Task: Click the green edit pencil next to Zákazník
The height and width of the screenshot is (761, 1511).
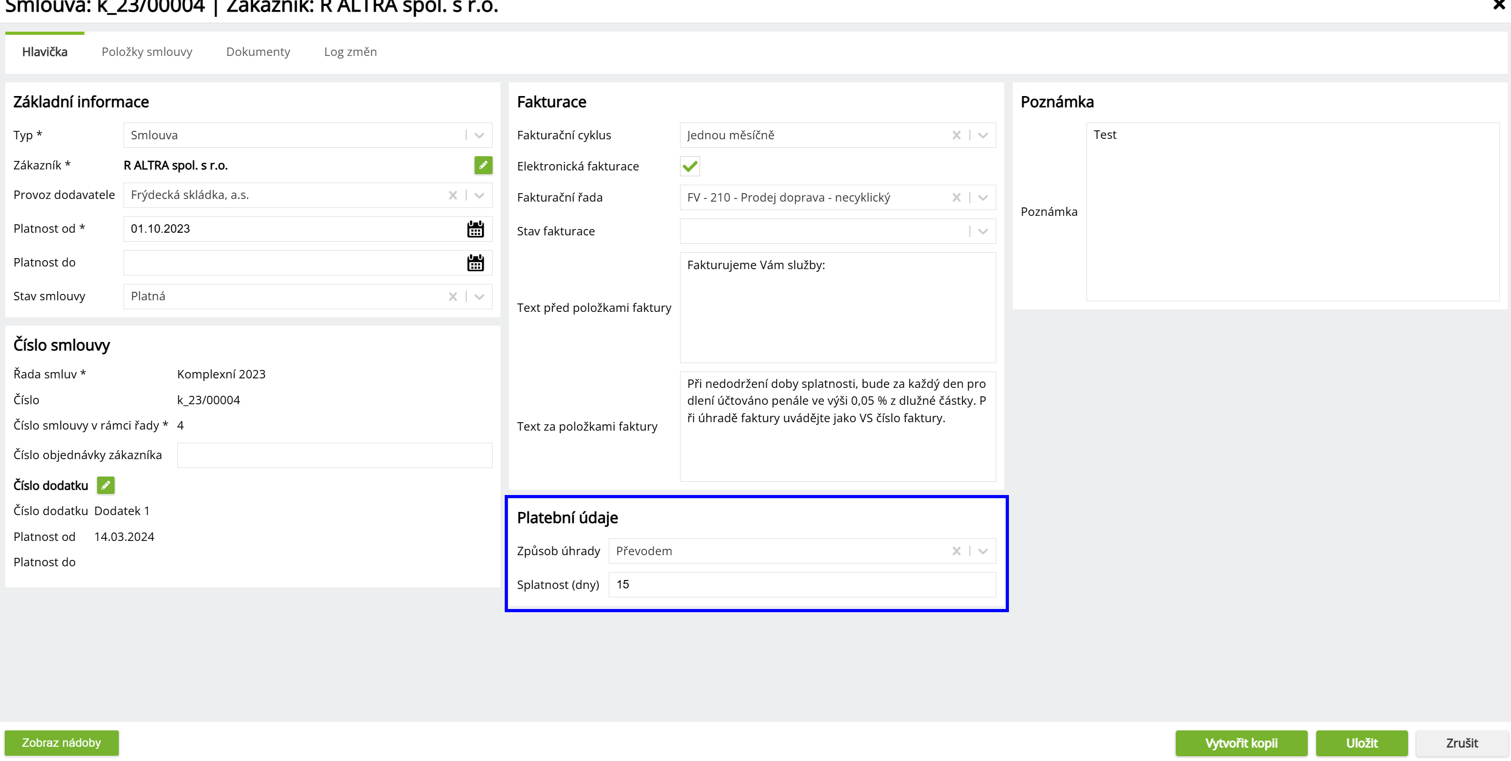Action: (x=483, y=165)
